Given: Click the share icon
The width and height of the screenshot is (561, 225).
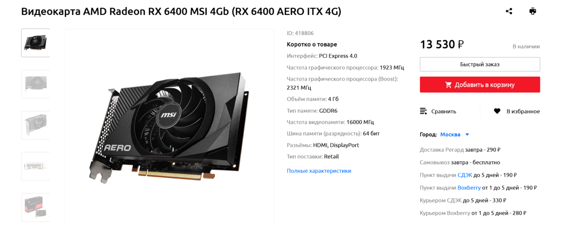Looking at the screenshot, I should [509, 11].
